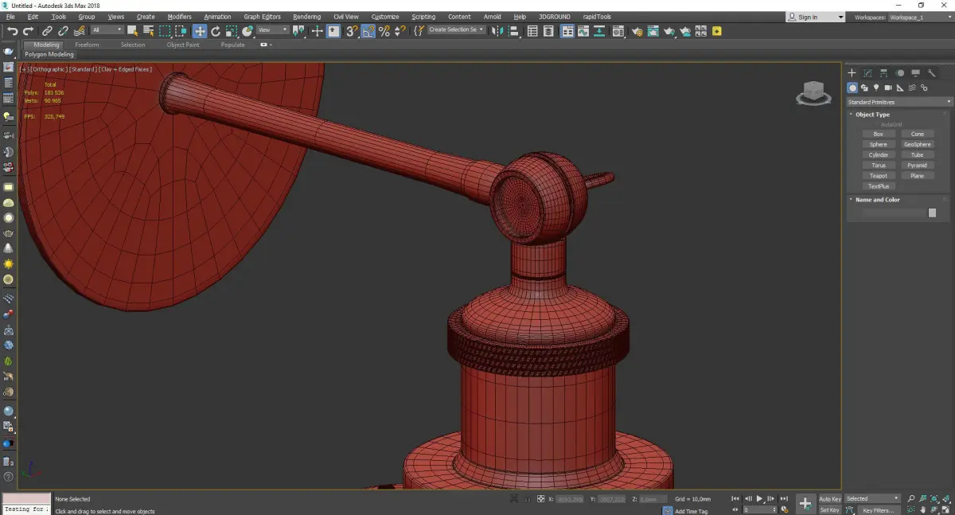The height and width of the screenshot is (515, 955).
Task: Toggle Percent Snap in the toolbar
Action: (384, 31)
